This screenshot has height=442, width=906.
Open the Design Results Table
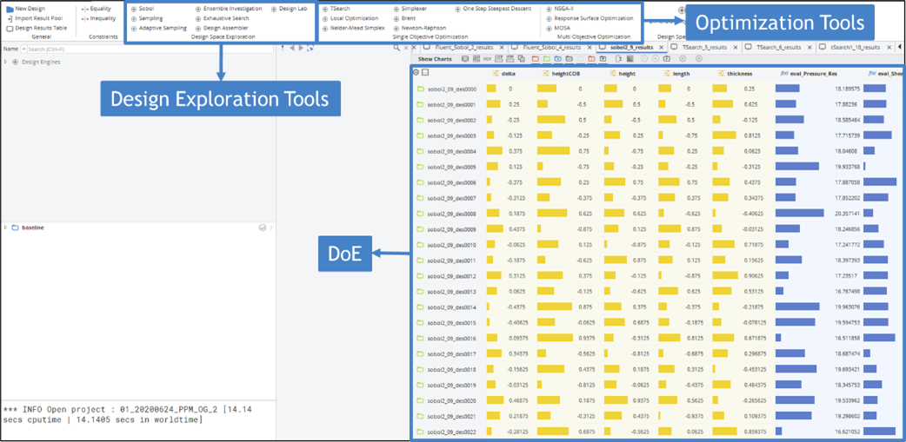(x=37, y=28)
